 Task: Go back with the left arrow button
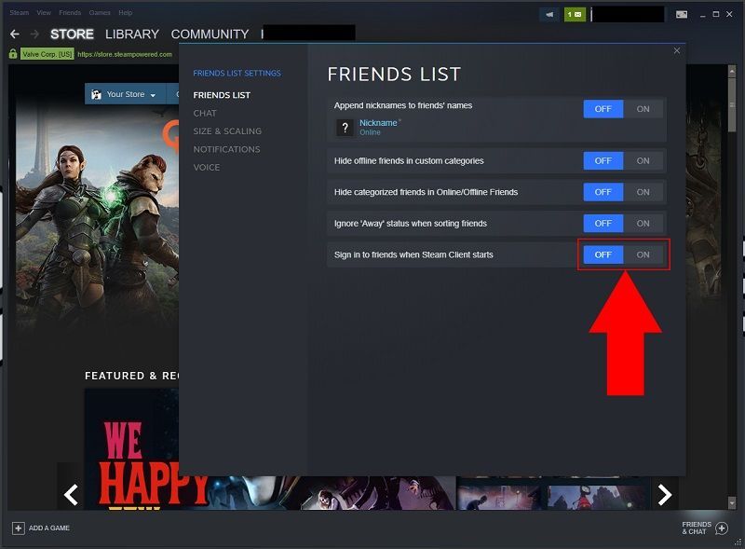(15, 34)
